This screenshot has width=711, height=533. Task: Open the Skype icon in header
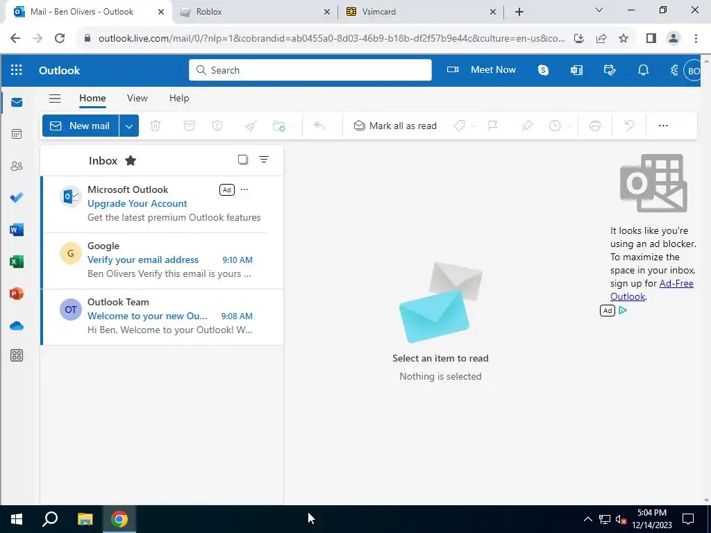pos(543,70)
